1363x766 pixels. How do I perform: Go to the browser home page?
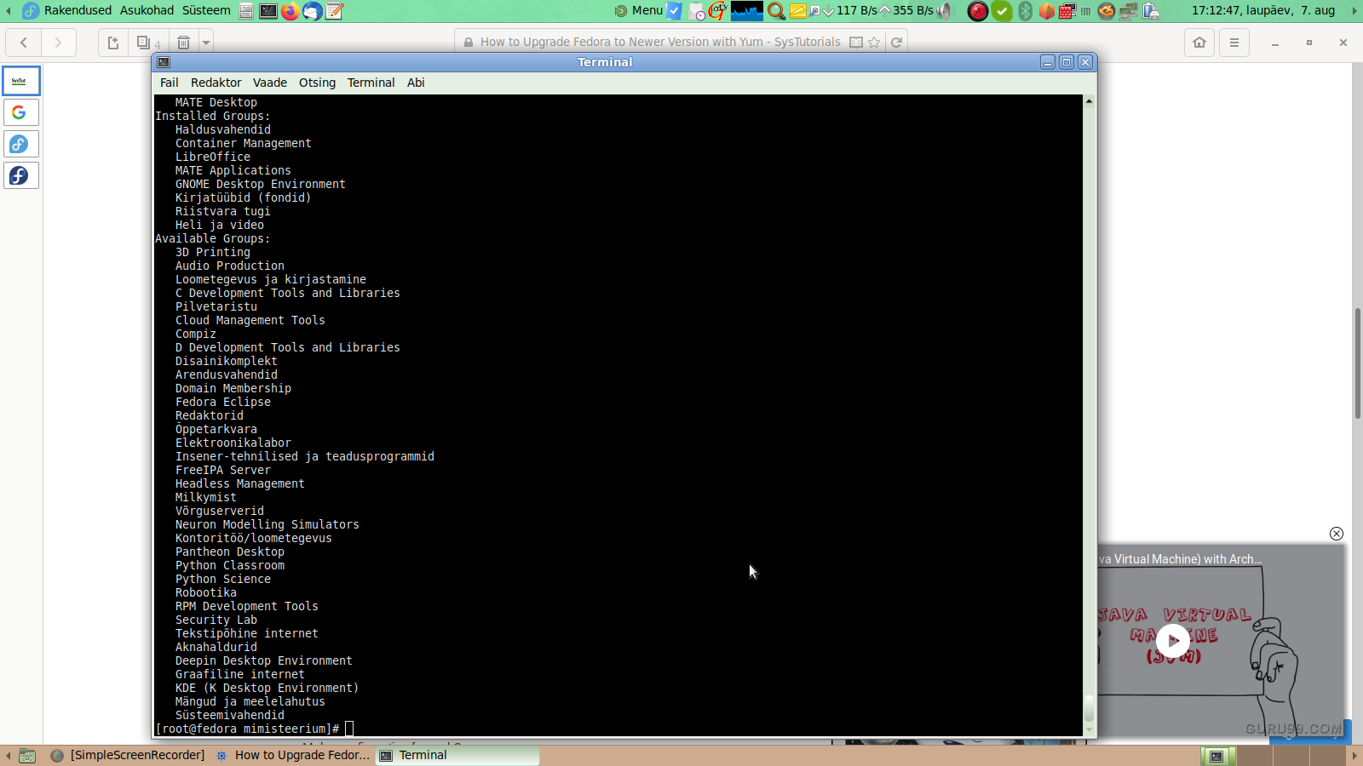(x=1199, y=43)
